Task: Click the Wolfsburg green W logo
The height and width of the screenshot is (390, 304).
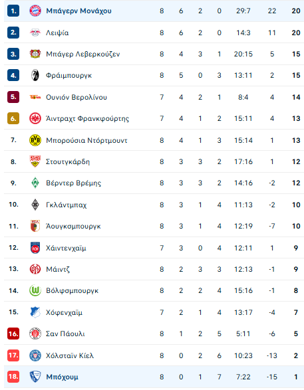Action: pyautogui.click(x=35, y=290)
